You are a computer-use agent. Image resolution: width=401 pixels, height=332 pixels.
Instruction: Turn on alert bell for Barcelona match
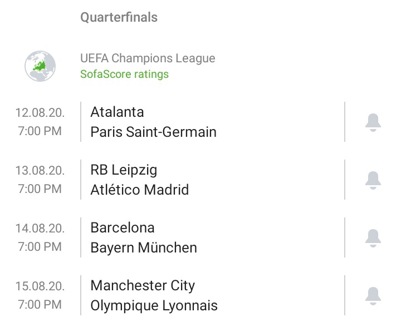(373, 237)
